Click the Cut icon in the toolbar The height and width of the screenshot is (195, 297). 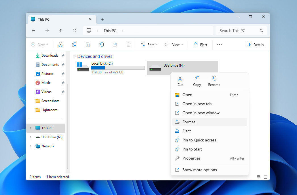60,44
